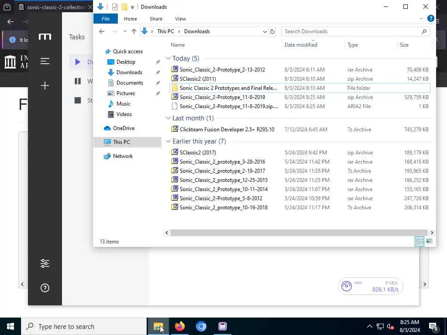The height and width of the screenshot is (335, 447).
Task: Add new download task in Motrix
Action: coord(45,85)
